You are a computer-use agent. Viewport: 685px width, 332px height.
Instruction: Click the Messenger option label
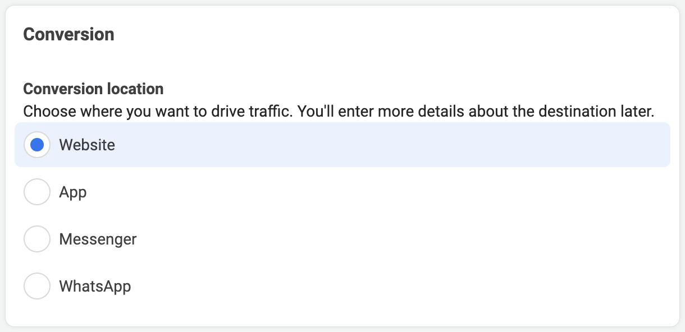[x=98, y=239]
